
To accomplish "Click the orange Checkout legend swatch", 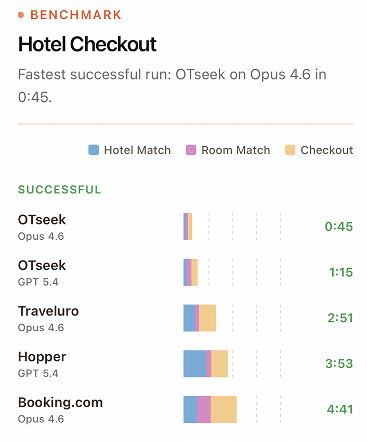I will 290,150.
